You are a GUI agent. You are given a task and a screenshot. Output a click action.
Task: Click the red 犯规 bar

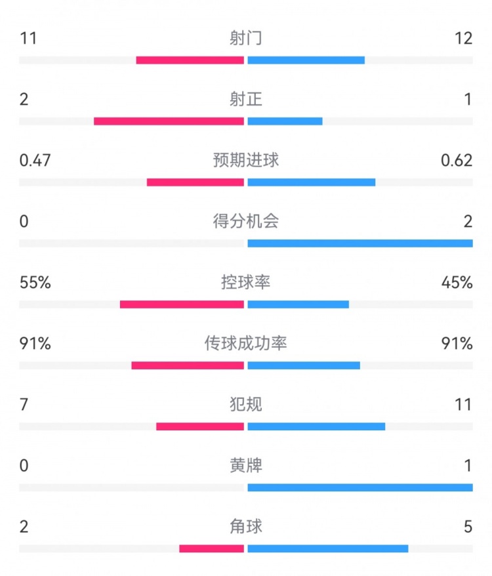[200, 426]
